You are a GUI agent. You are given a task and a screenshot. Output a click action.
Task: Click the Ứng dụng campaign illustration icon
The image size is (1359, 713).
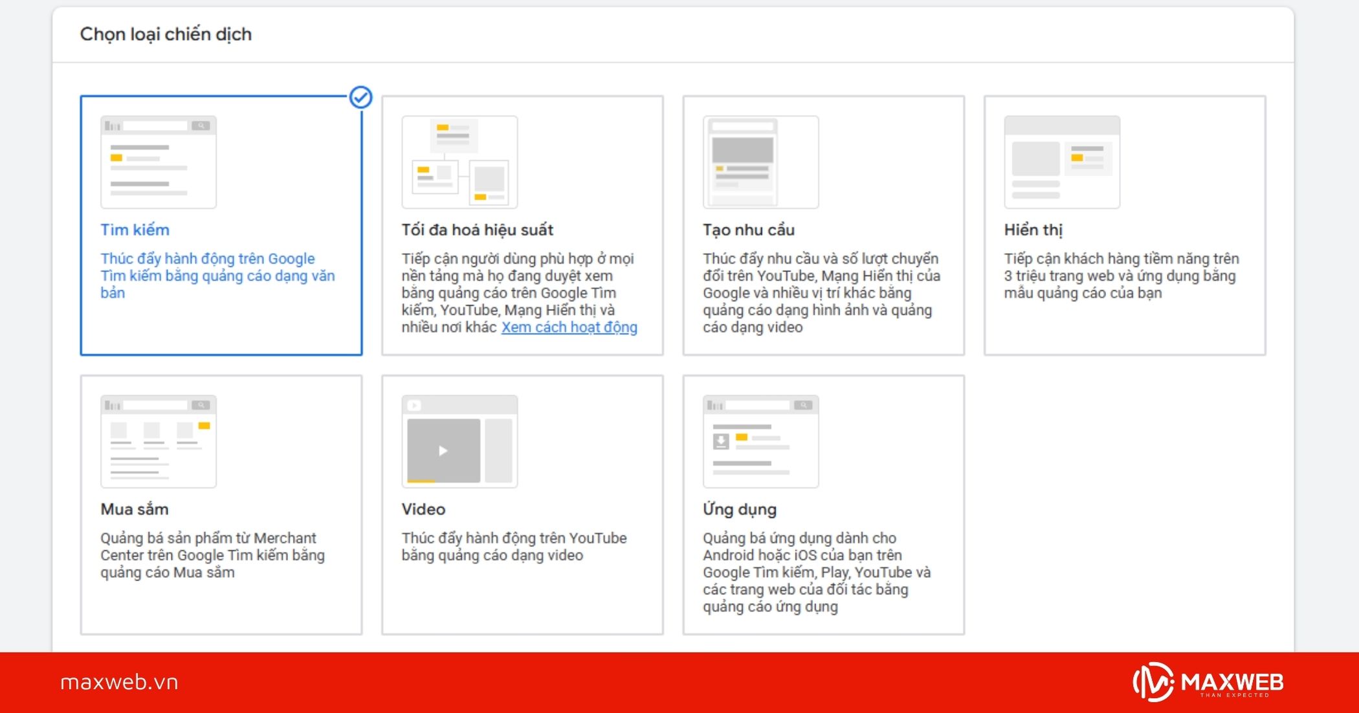click(760, 442)
